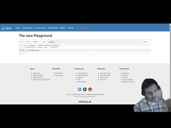The image size is (171, 128).
Task: Click code line 1 in the editor
Action: [43, 45]
